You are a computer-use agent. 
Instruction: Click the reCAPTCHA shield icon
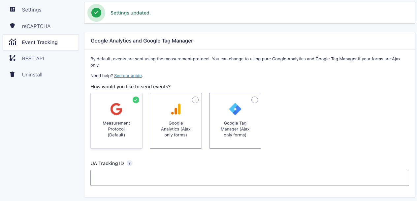(13, 26)
